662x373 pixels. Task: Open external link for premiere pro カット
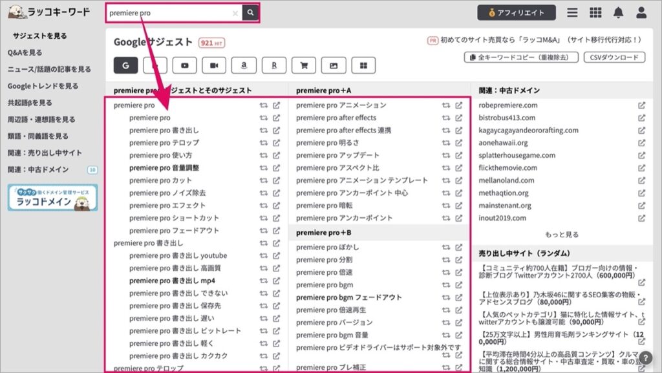276,180
